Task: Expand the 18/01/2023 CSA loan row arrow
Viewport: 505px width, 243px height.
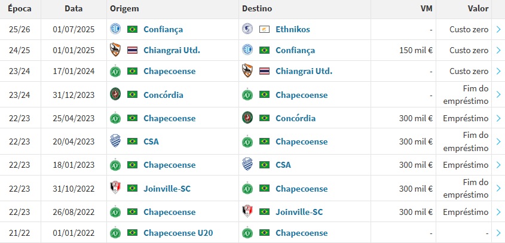Action: 498,165
